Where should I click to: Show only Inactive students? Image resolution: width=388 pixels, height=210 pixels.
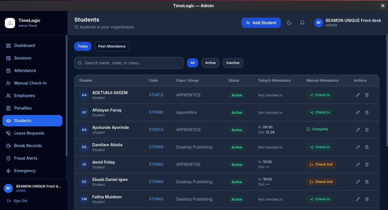[x=233, y=63]
